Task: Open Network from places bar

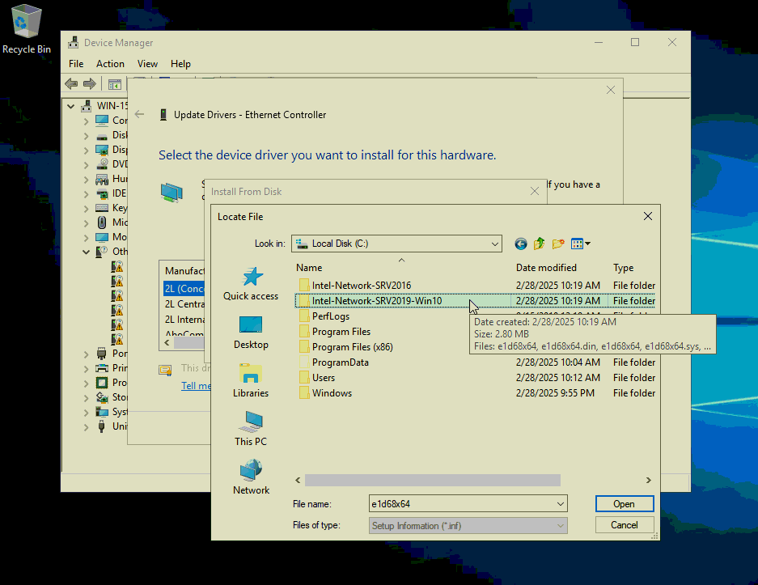Action: [251, 478]
